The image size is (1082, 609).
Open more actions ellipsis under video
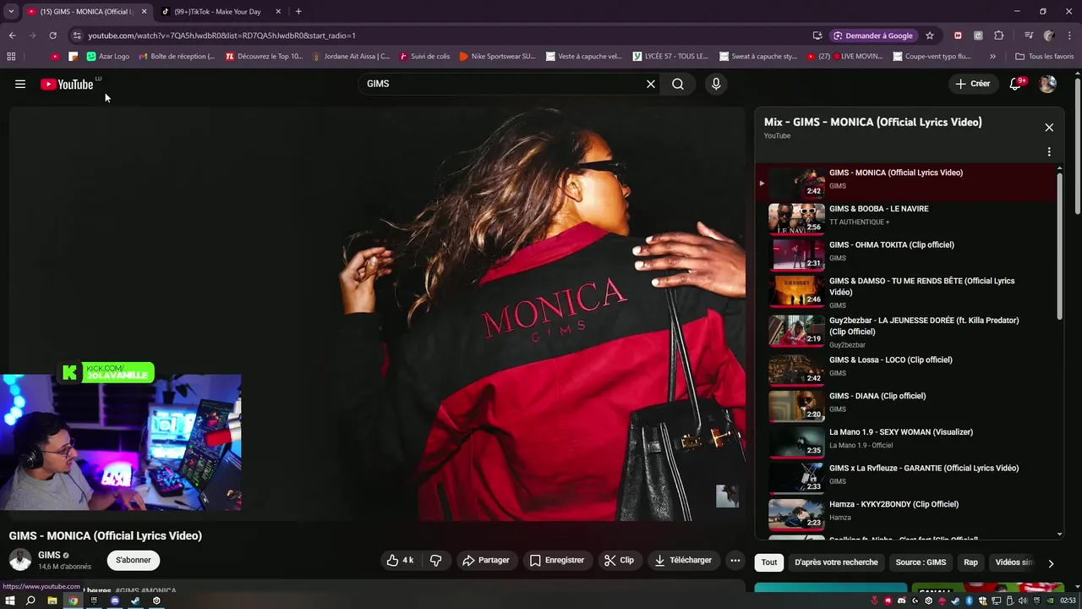click(x=735, y=560)
